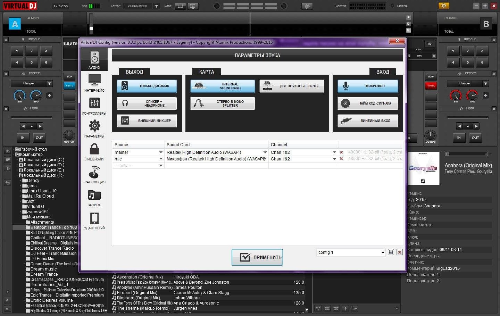Image resolution: width=500 pixels, height=316 pixels.
Task: Open the Параметры settings tab
Action: coord(94,128)
